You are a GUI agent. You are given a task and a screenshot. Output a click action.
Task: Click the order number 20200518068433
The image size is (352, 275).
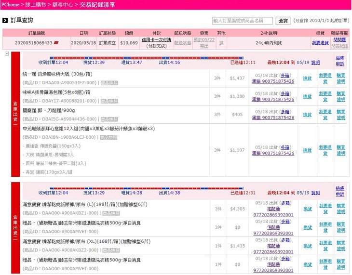33,43
